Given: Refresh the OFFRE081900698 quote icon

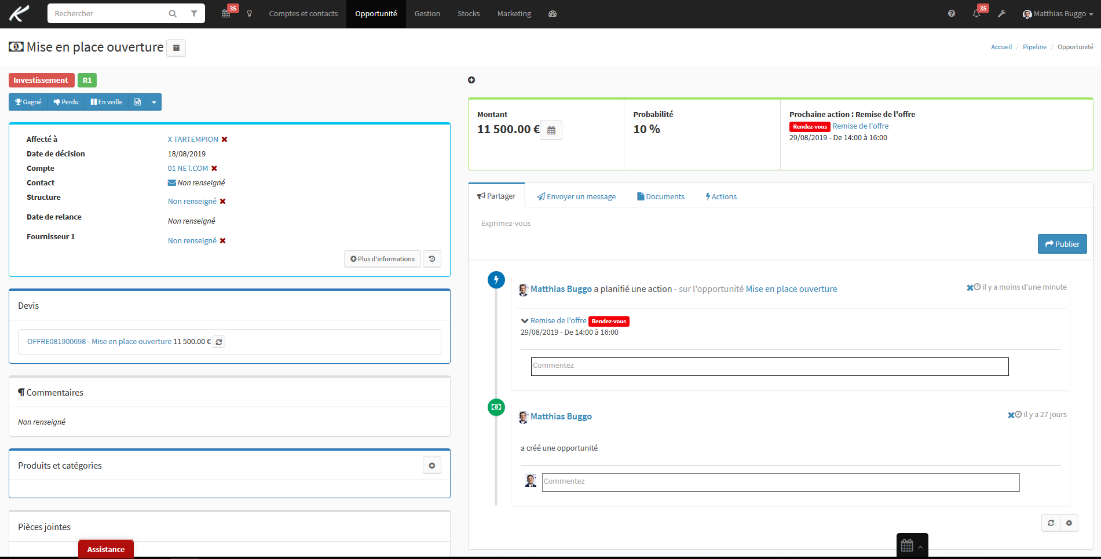Looking at the screenshot, I should (x=219, y=342).
